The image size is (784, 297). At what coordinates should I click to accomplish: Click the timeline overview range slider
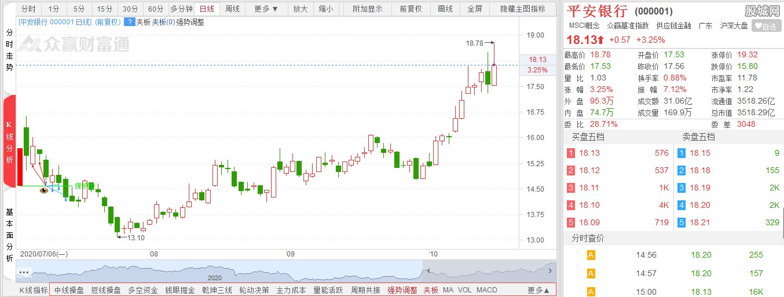point(489,270)
